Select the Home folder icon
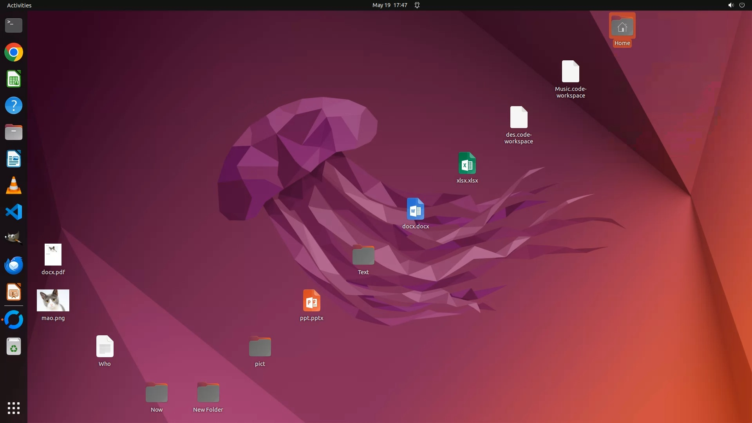Viewport: 752px width, 423px height. click(622, 26)
